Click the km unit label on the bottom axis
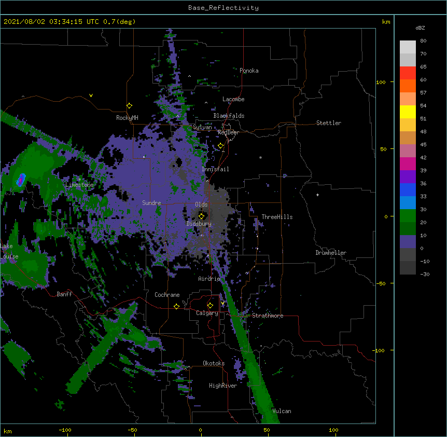Image resolution: width=447 pixels, height=437 pixels. 8,431
